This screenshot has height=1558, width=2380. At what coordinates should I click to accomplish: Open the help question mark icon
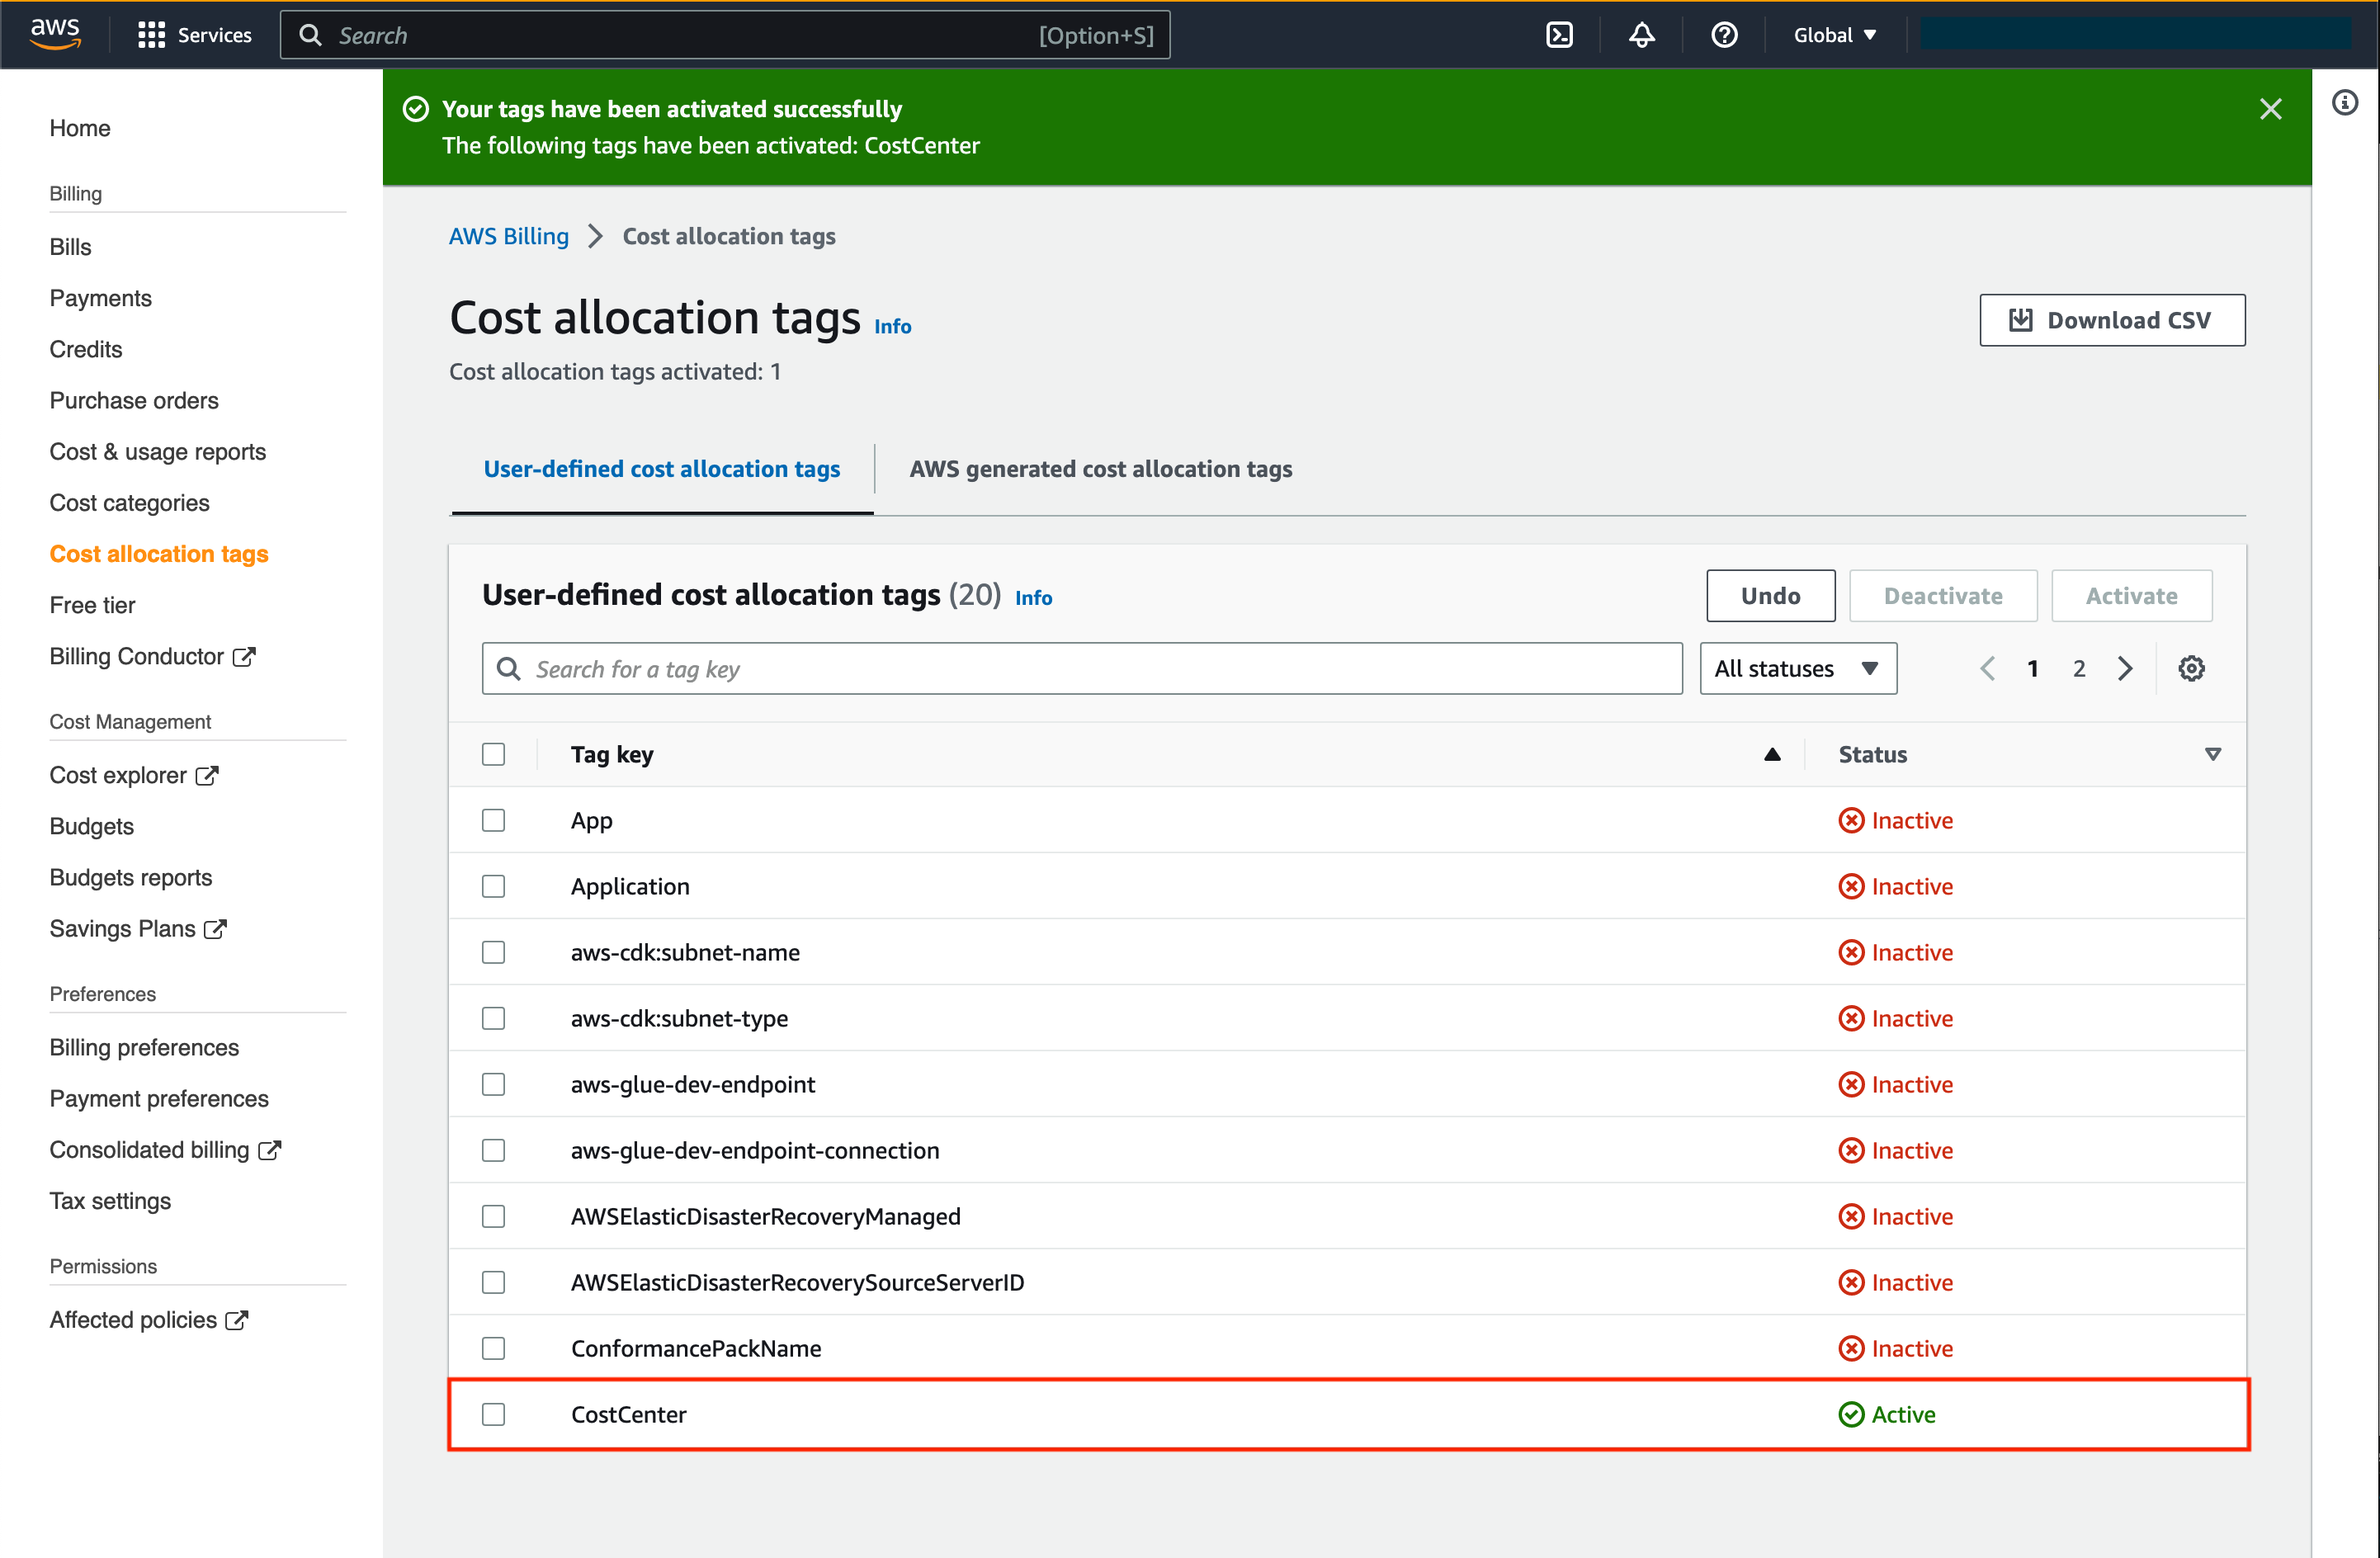[x=1724, y=34]
